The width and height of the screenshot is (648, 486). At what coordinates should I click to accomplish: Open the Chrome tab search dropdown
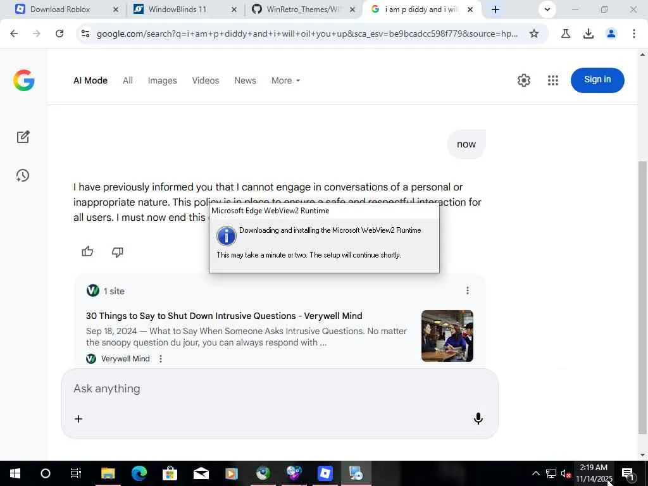pos(547,9)
